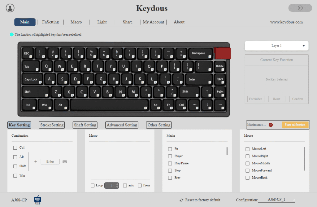Open the Advanced Setting section
The height and width of the screenshot is (207, 317).
tap(122, 125)
